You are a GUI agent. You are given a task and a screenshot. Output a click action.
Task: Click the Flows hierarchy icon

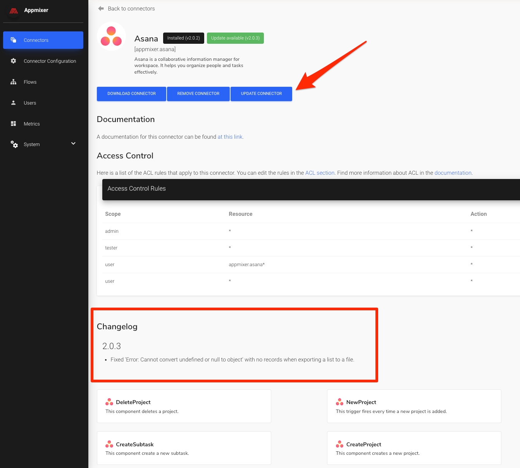[14, 82]
